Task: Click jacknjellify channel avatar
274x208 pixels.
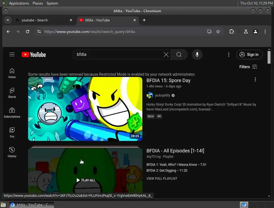Action: (x=150, y=95)
